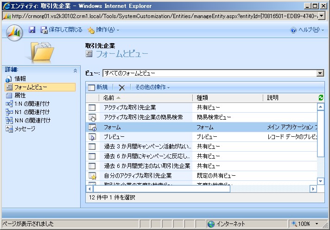Click the horizontal scrollbar thumb
The image size is (330, 230).
tap(162, 189)
